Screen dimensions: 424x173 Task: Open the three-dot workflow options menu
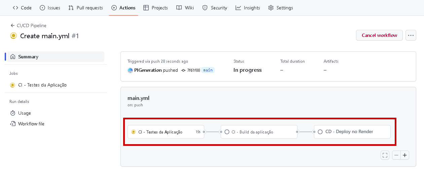[x=411, y=35]
